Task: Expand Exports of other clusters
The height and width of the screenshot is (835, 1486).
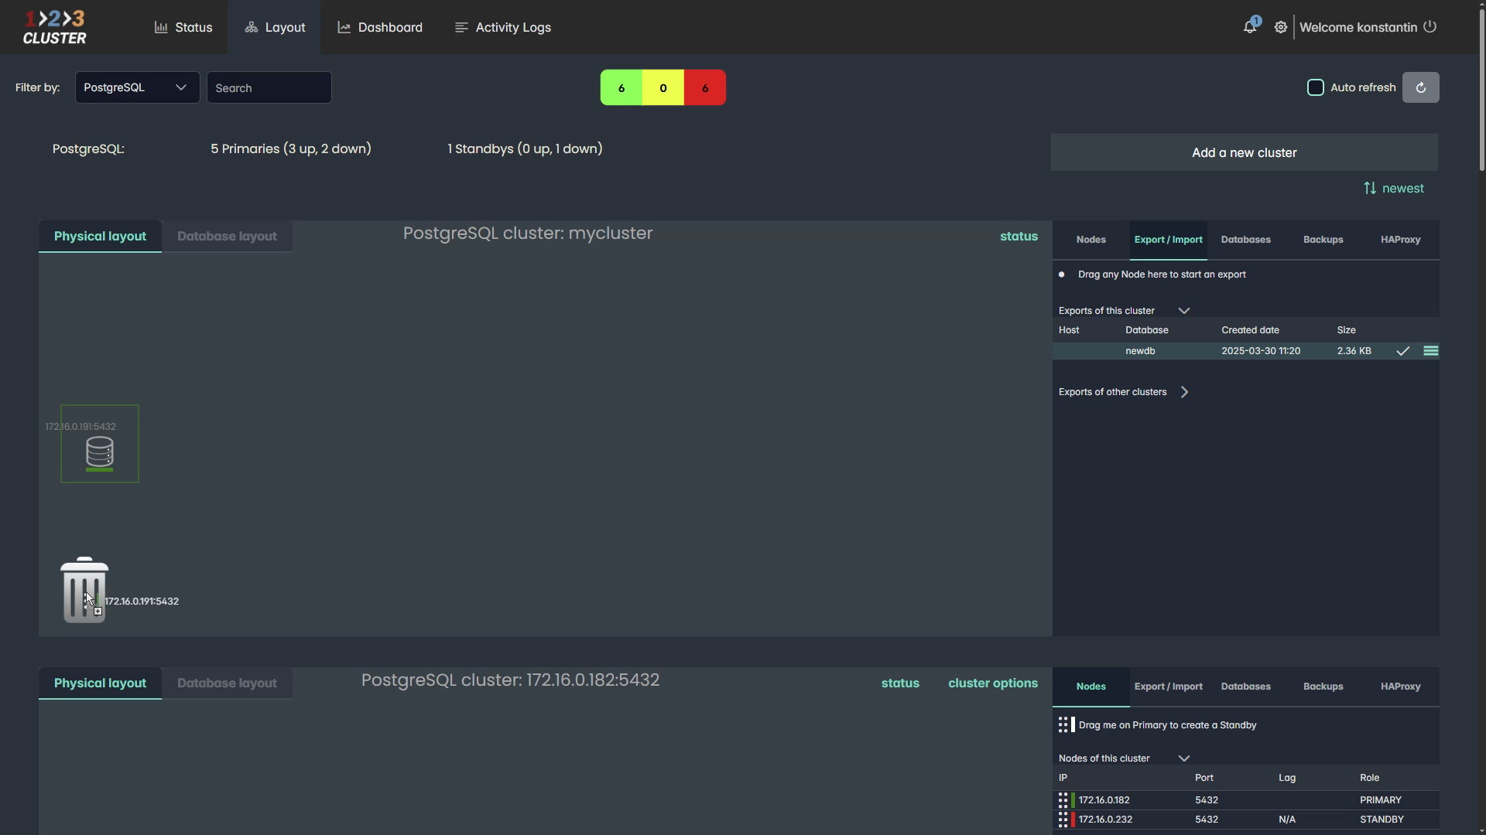Action: pos(1183,392)
